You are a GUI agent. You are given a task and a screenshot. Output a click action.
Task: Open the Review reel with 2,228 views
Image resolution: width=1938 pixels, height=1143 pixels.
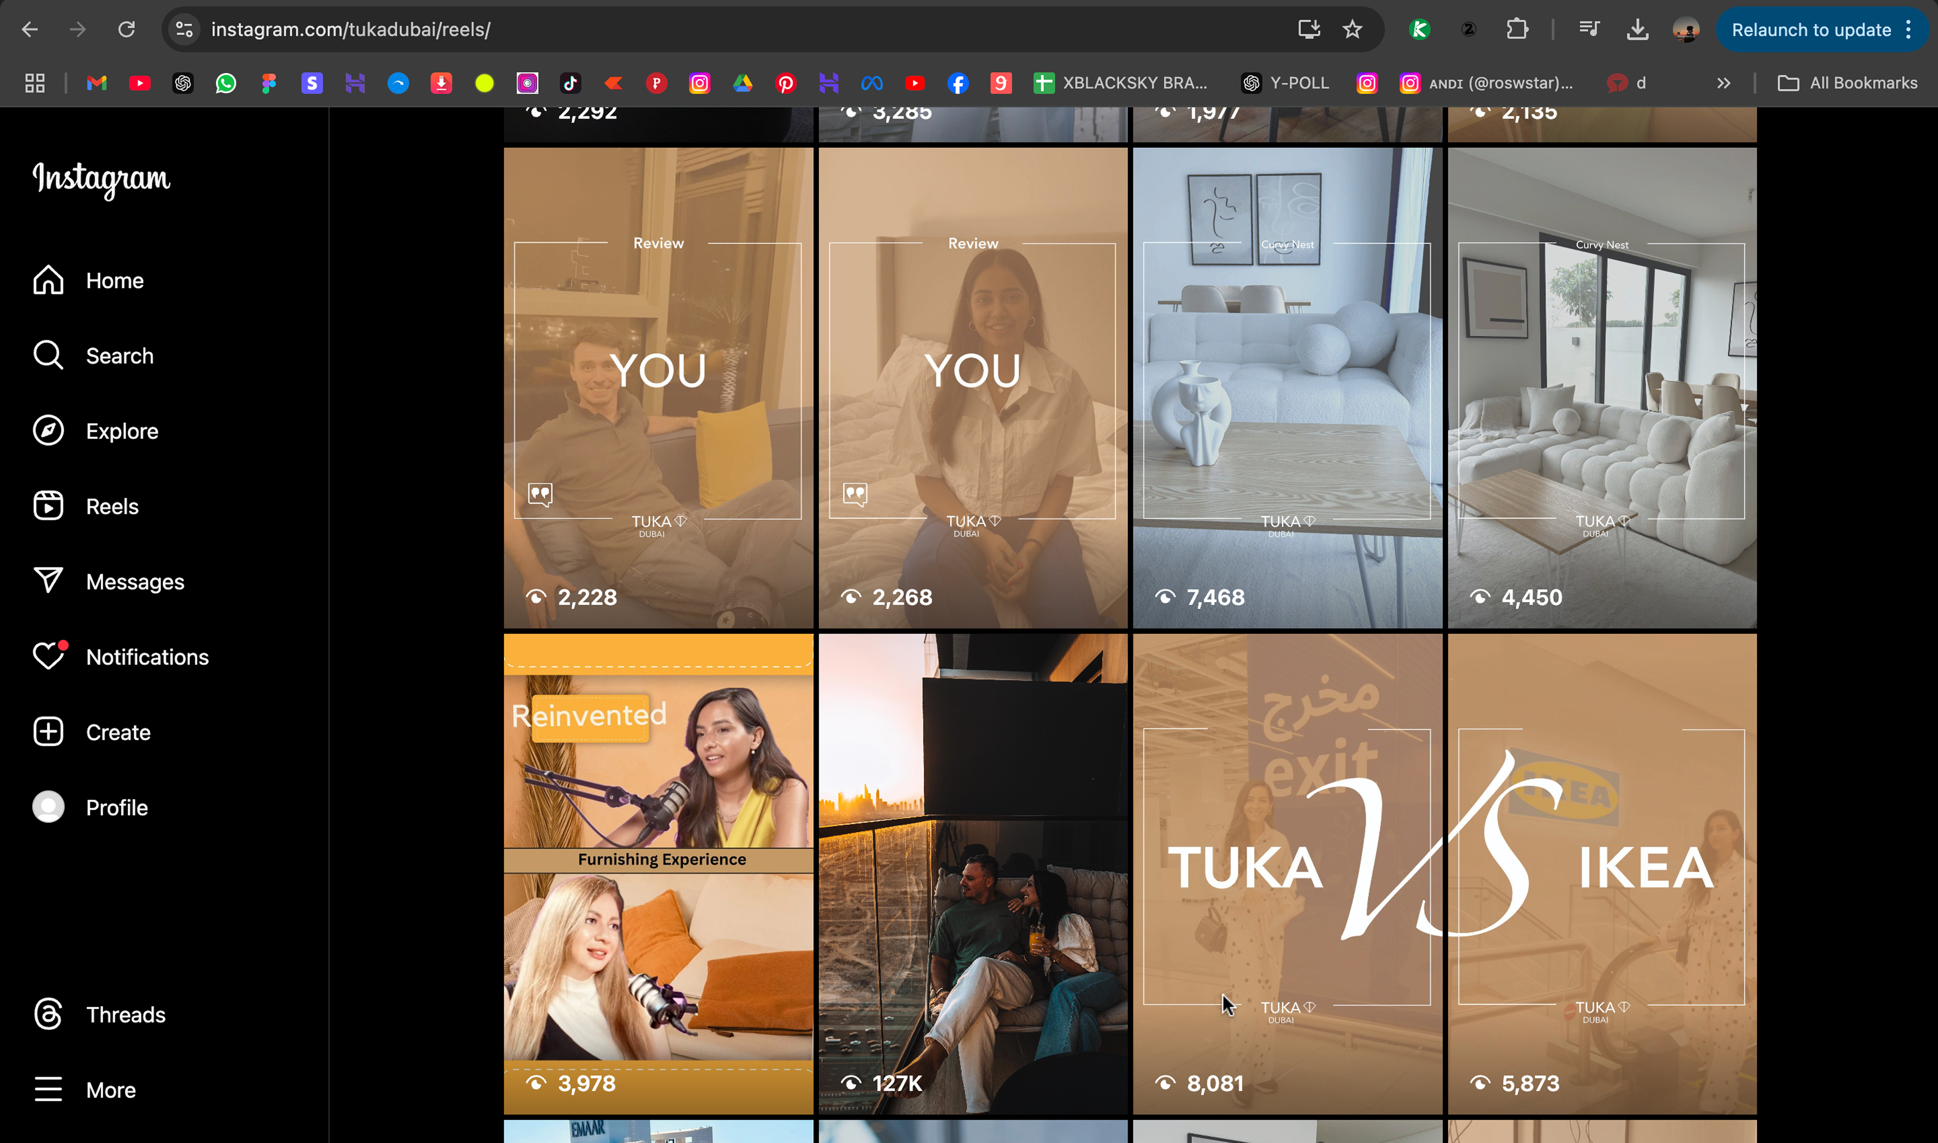click(658, 388)
